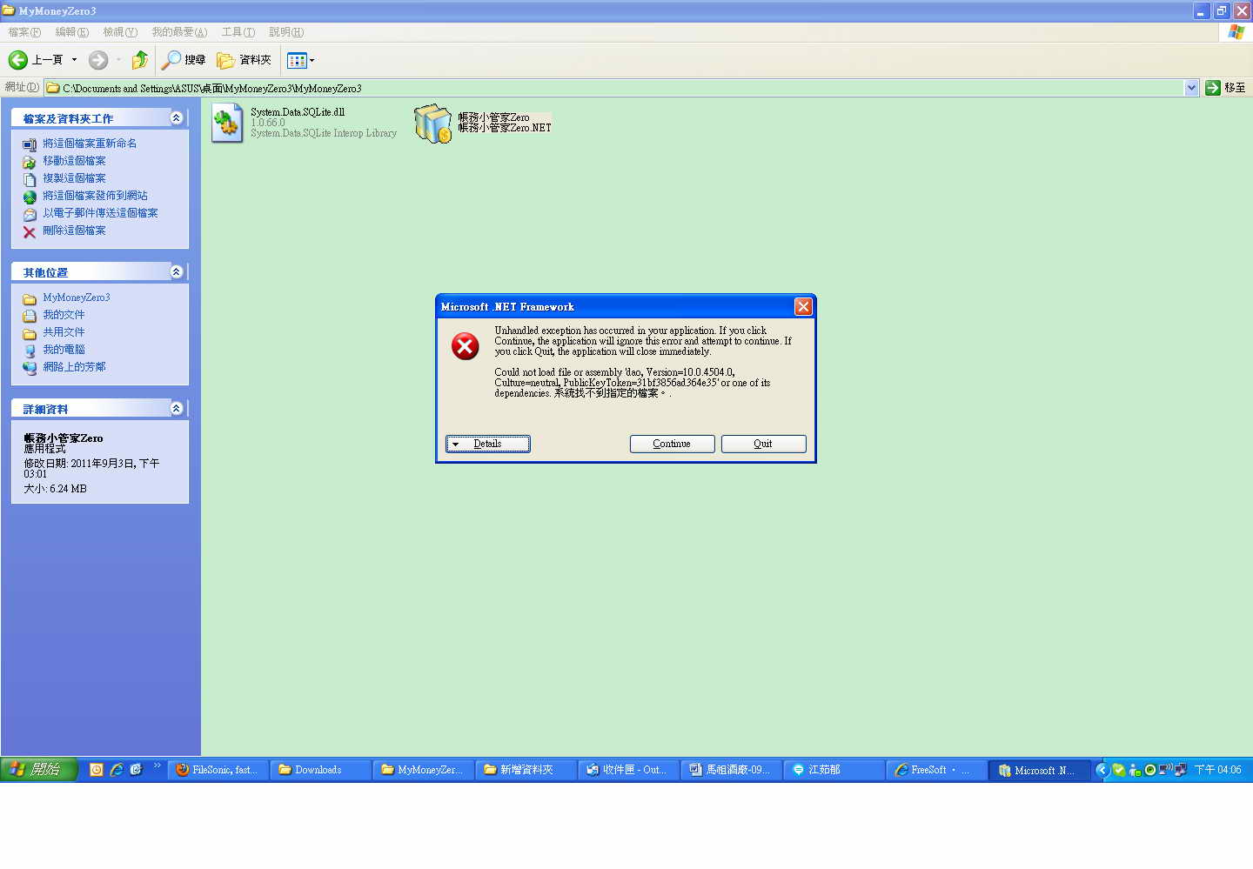Click the system tray clock 下午 04:06
Image resolution: width=1253 pixels, height=869 pixels.
pos(1217,770)
